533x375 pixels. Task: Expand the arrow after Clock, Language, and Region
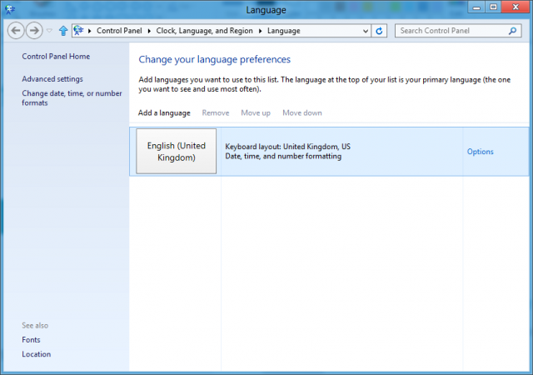(x=260, y=31)
